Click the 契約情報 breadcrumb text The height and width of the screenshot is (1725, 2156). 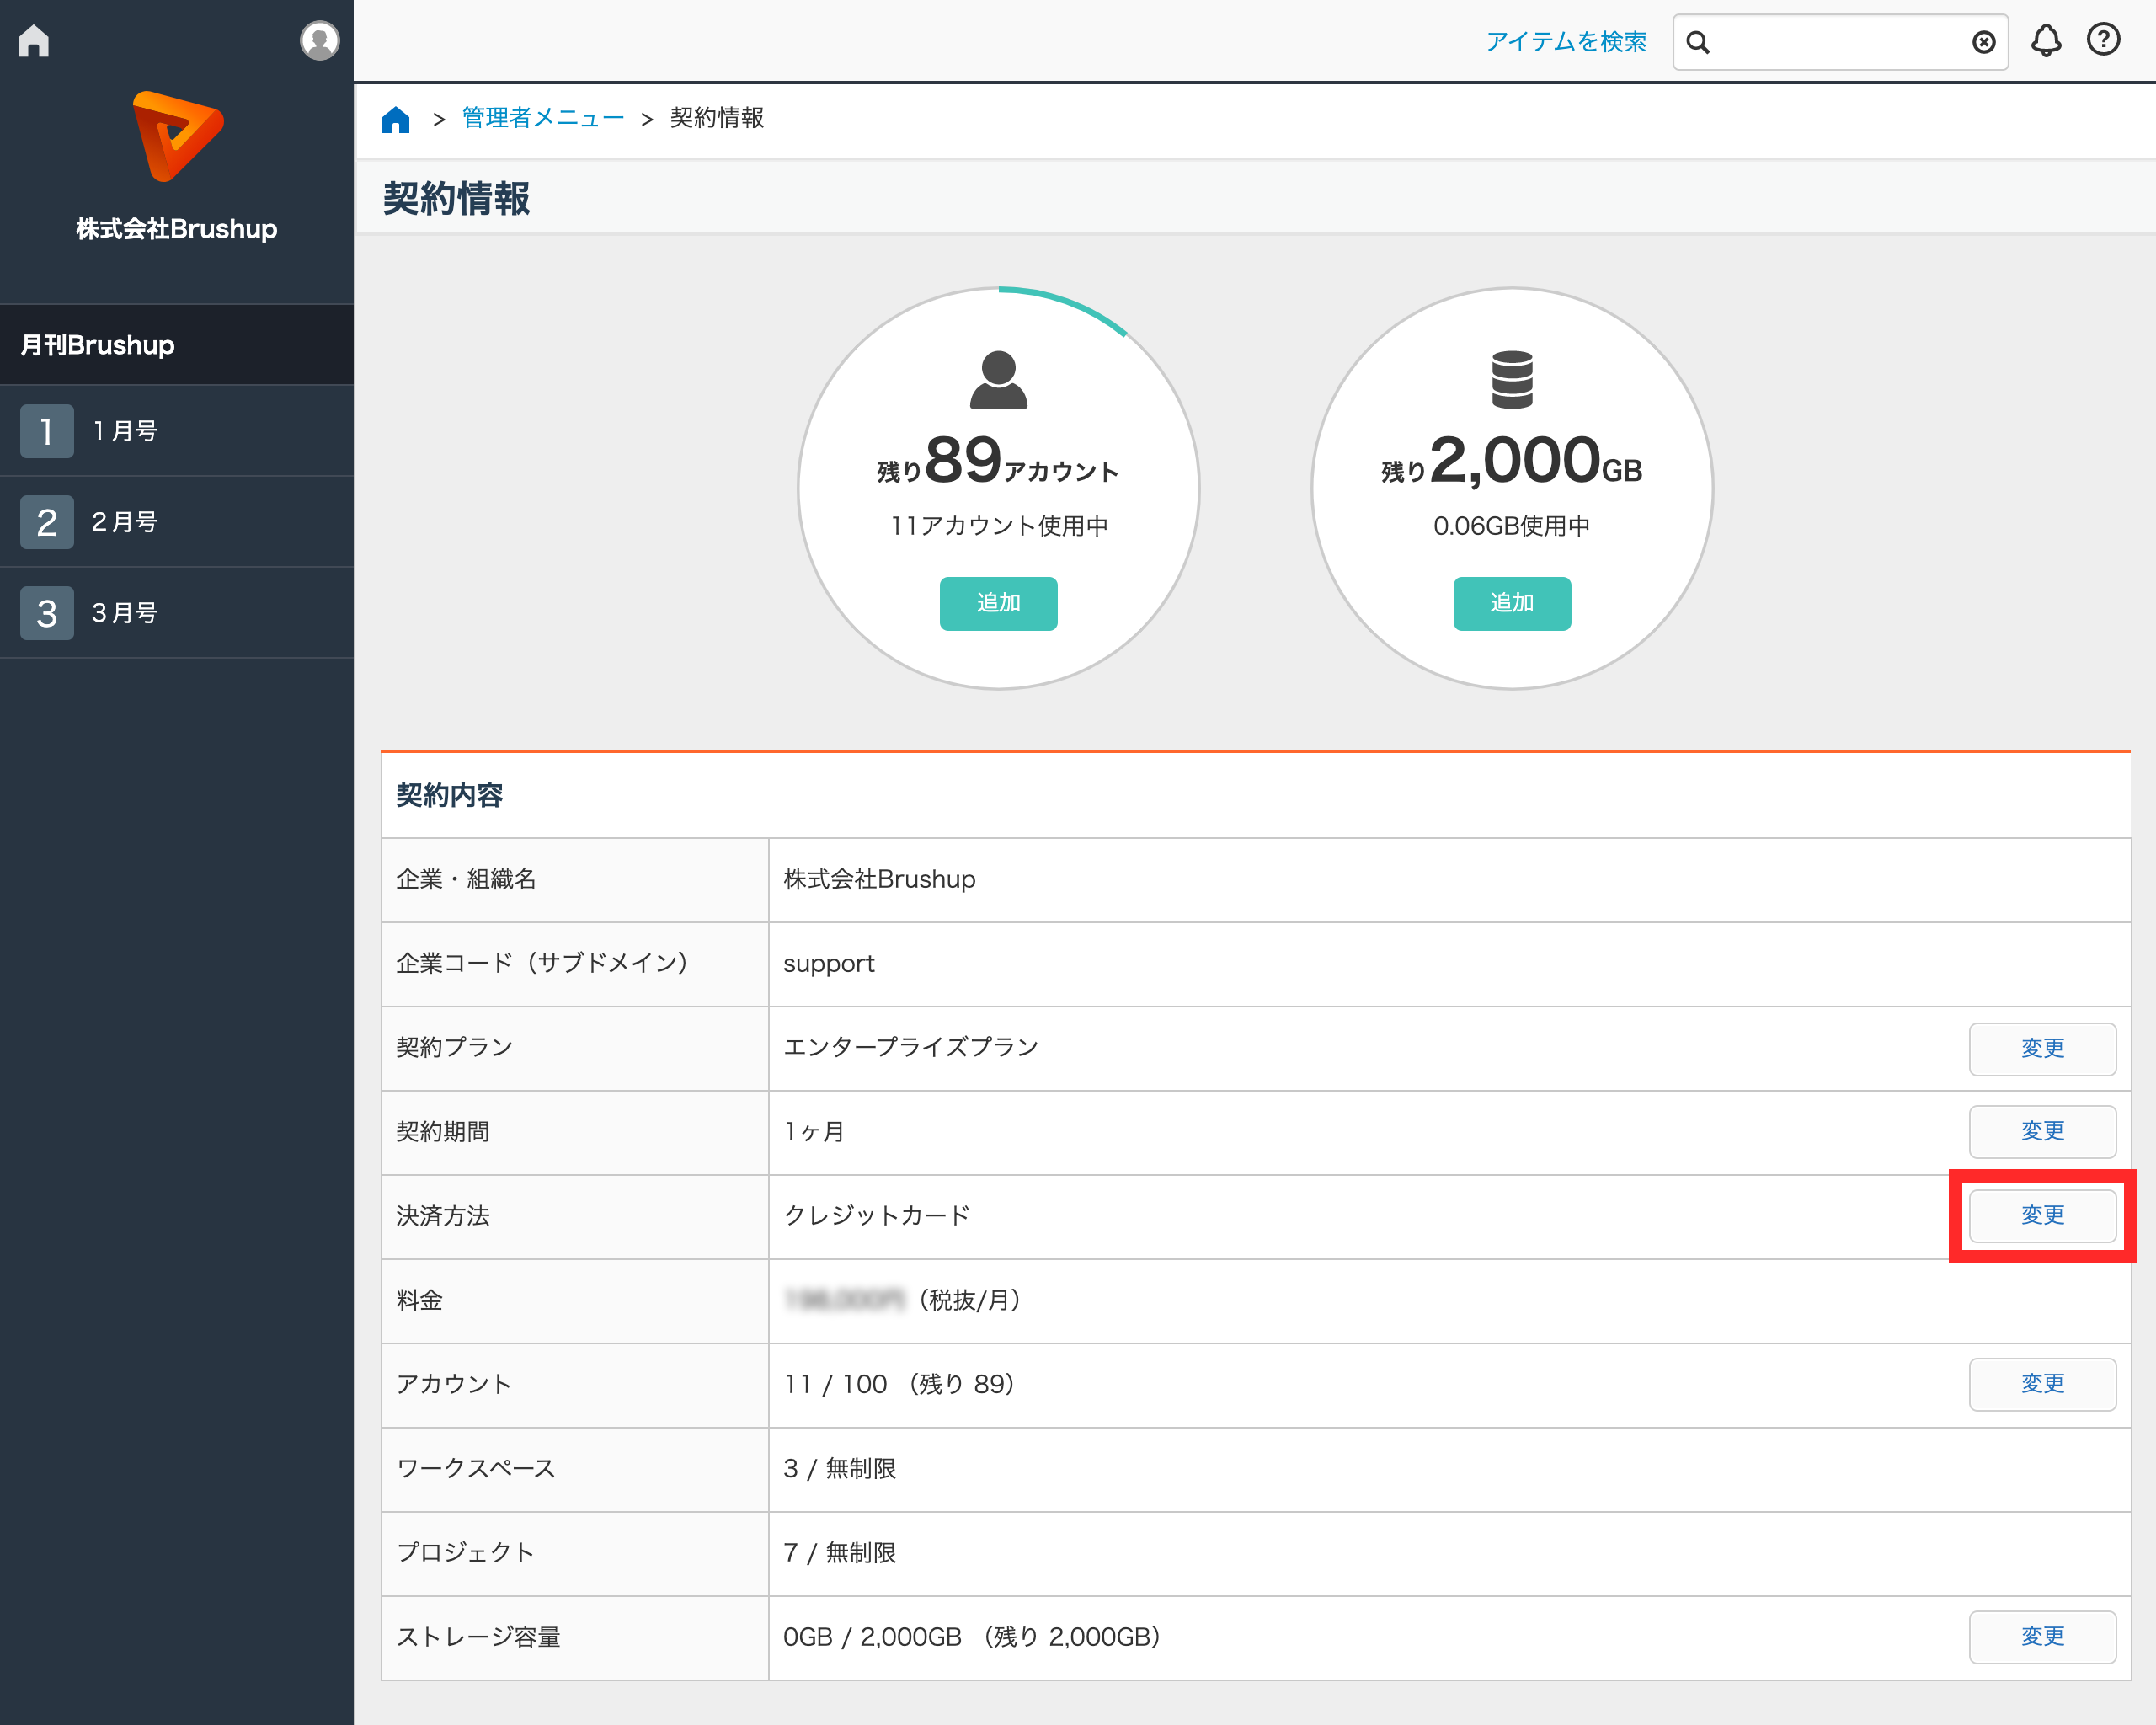717,118
